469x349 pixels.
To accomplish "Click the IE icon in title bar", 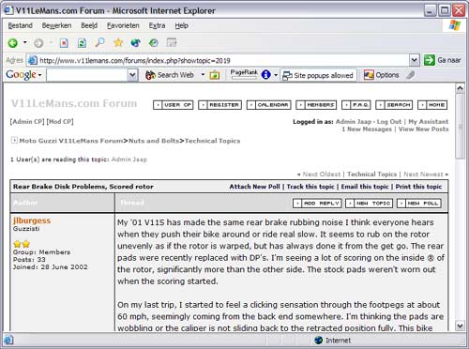I will (x=8, y=10).
